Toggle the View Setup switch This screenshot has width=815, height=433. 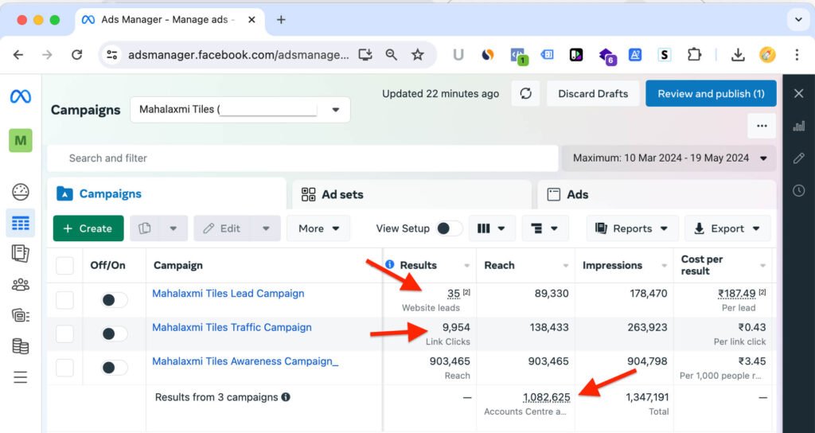tap(450, 228)
